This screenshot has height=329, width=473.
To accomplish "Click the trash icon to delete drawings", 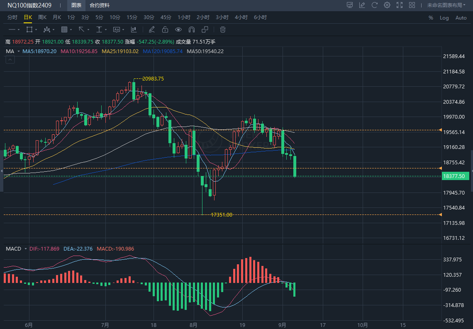I will click(x=223, y=29).
